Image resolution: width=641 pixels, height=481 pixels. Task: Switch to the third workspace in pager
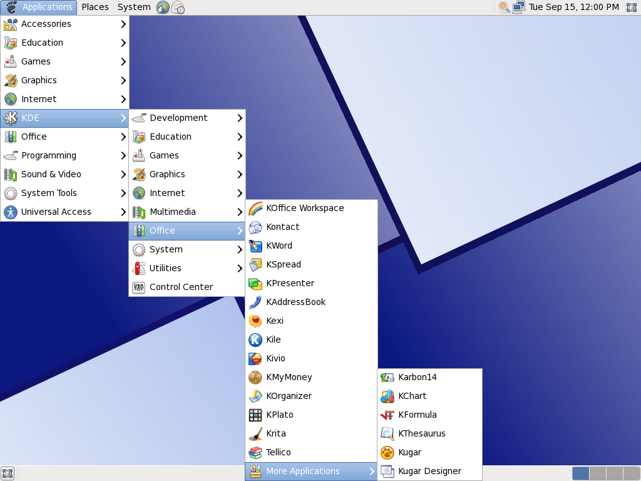coord(615,473)
